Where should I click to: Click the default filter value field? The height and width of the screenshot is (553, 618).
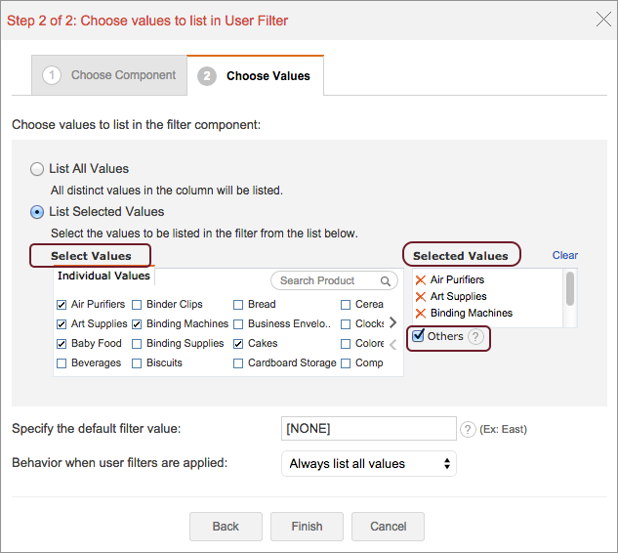(368, 429)
